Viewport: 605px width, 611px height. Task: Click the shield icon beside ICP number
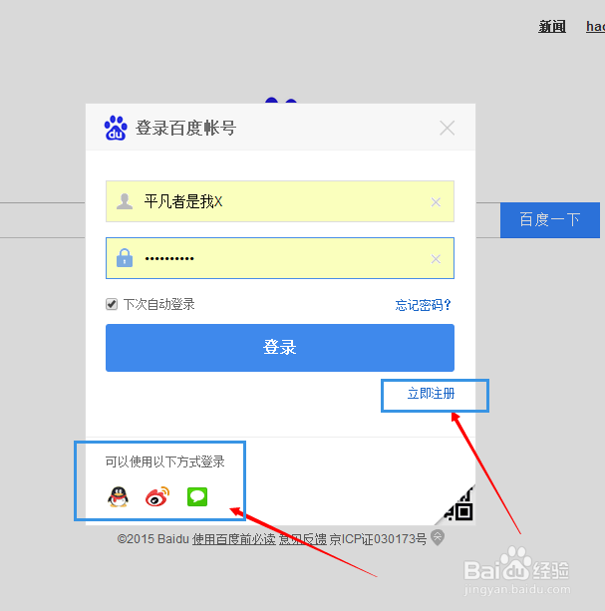pyautogui.click(x=438, y=538)
